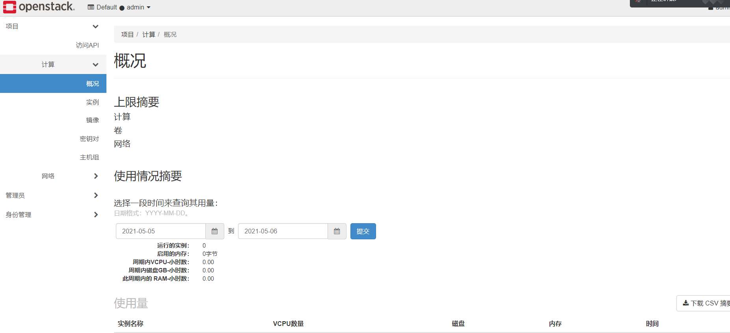Collapse the 计算 sidebar group
The image size is (730, 333).
(53, 65)
